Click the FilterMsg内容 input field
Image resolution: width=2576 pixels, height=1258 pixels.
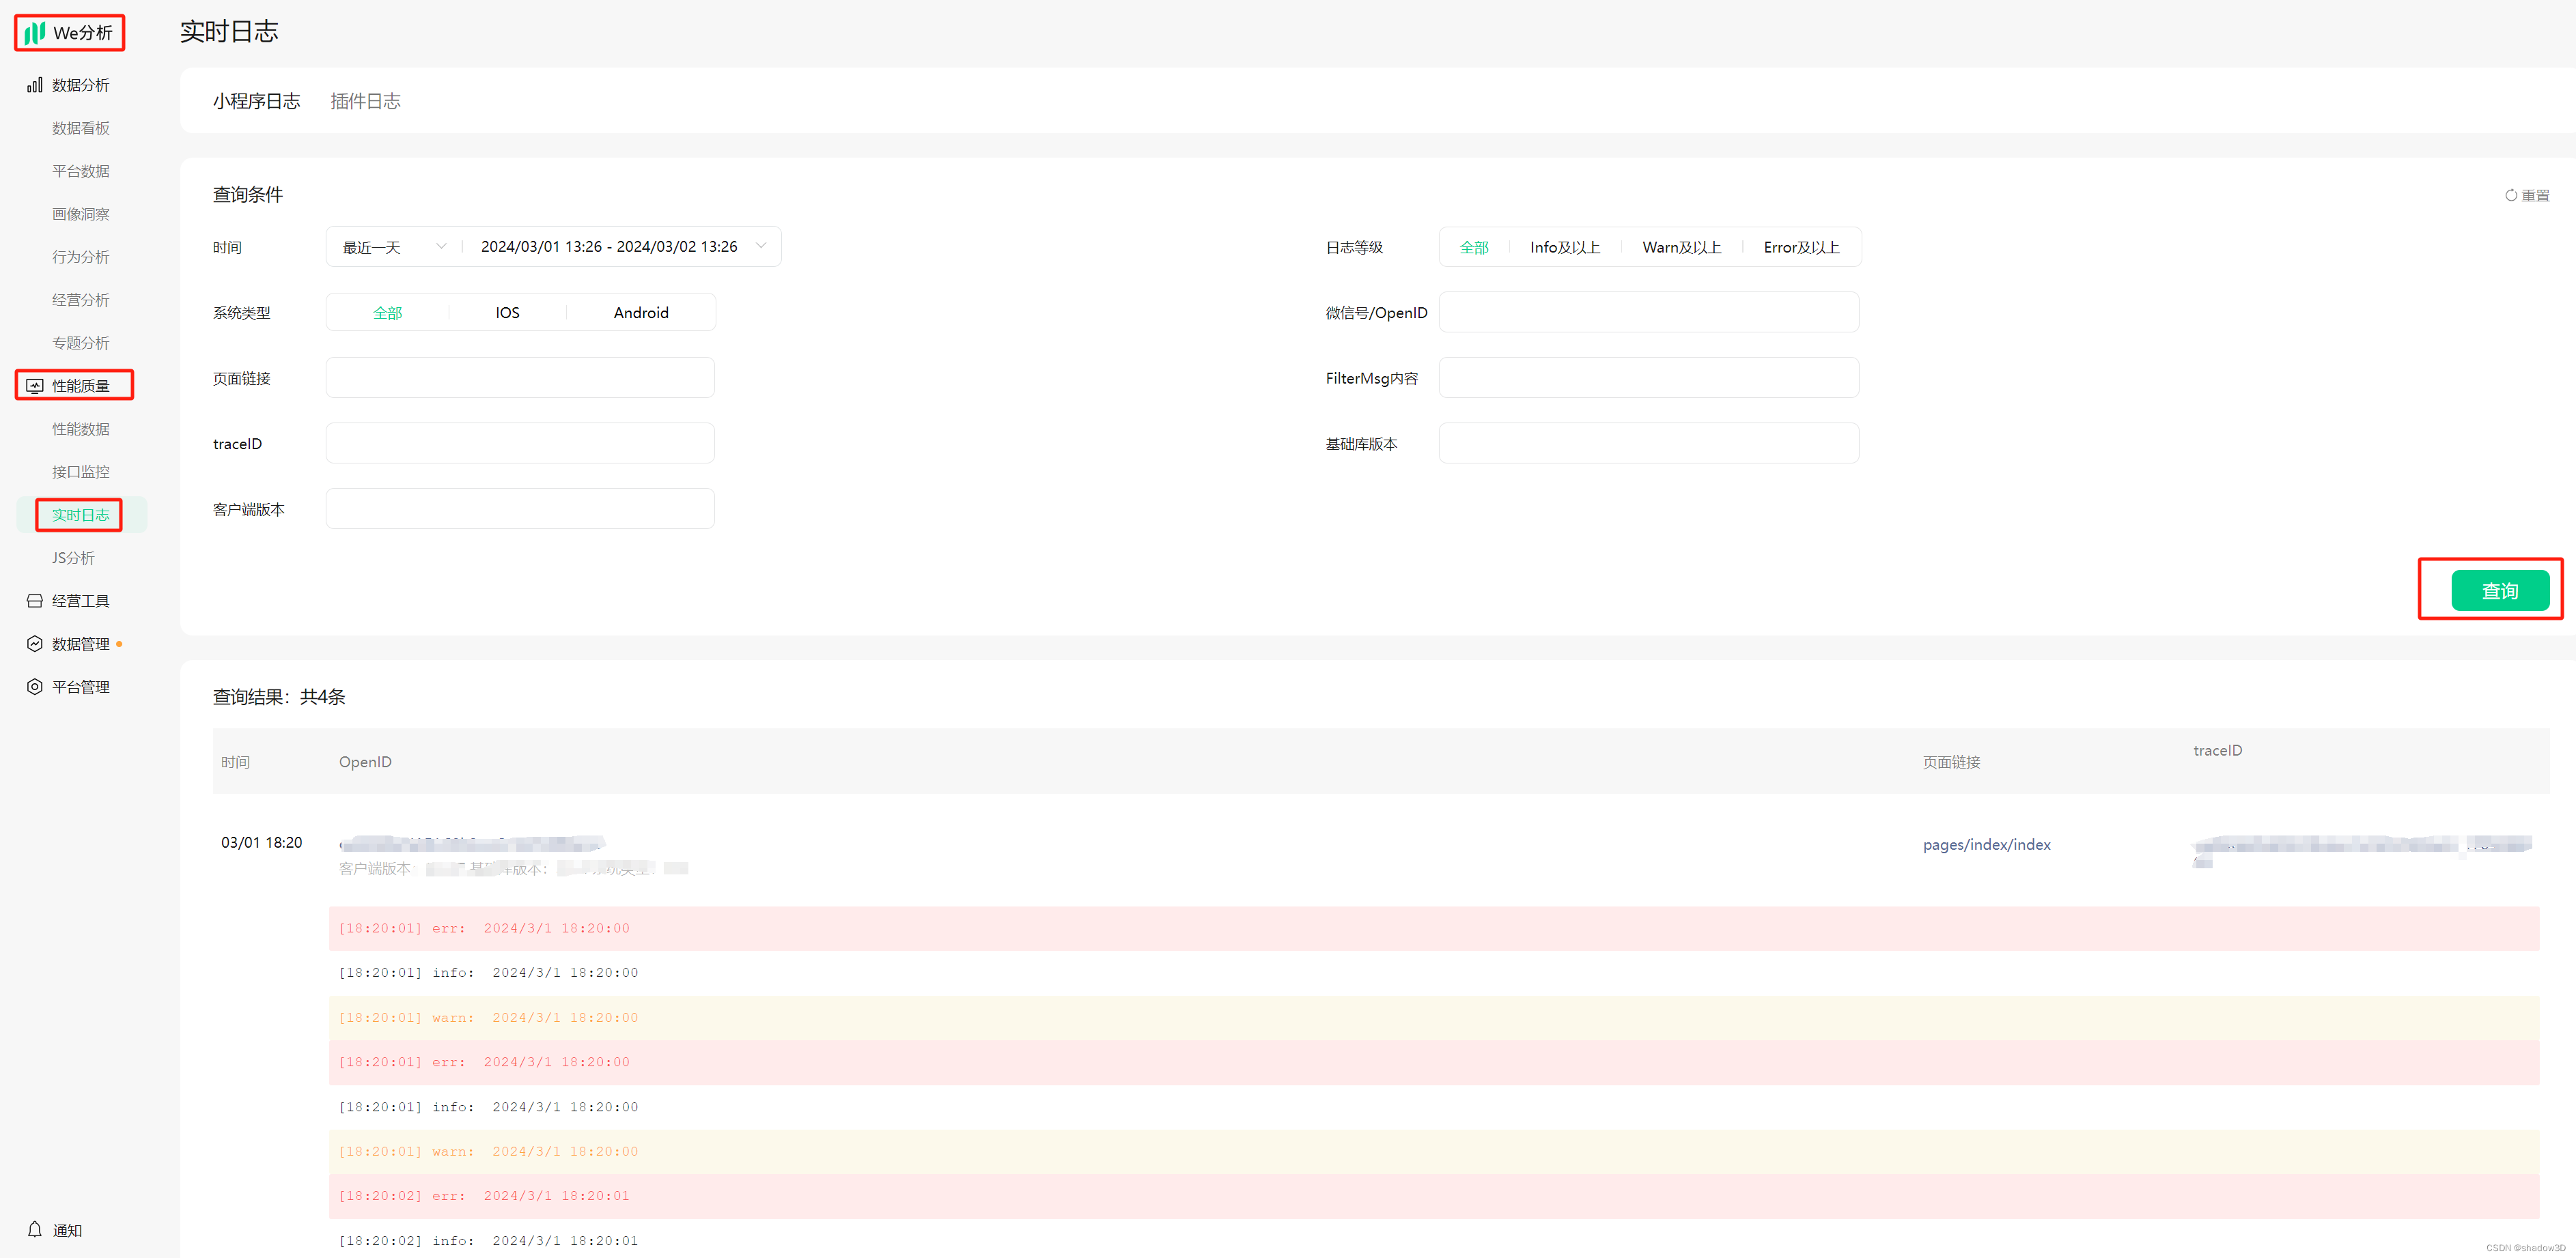[1649, 377]
